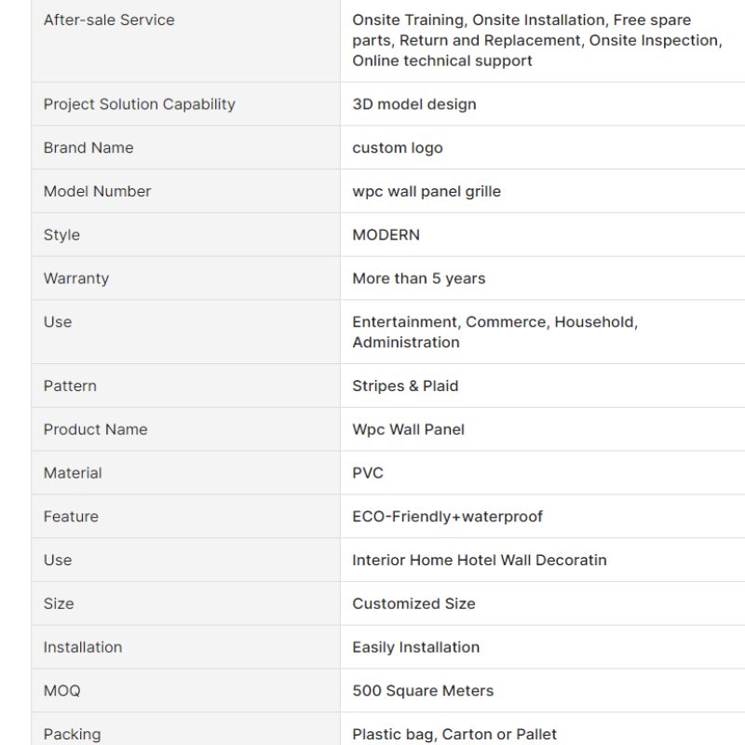This screenshot has height=745, width=745.
Task: Click the Stripes & Plaid pattern value
Action: click(x=405, y=386)
